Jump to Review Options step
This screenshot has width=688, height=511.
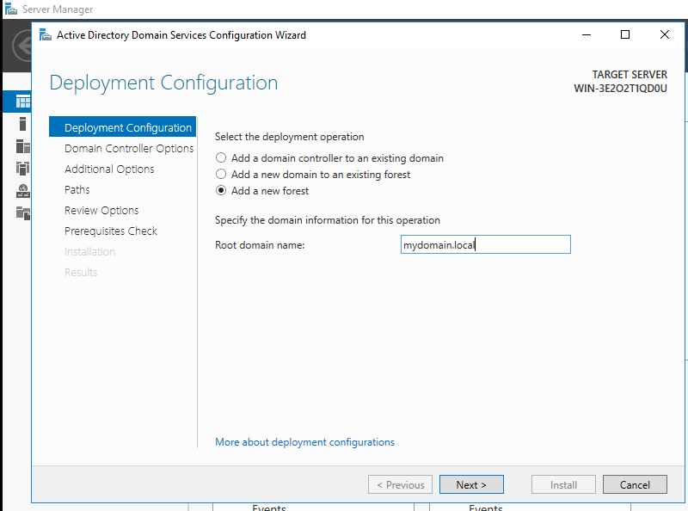coord(101,210)
